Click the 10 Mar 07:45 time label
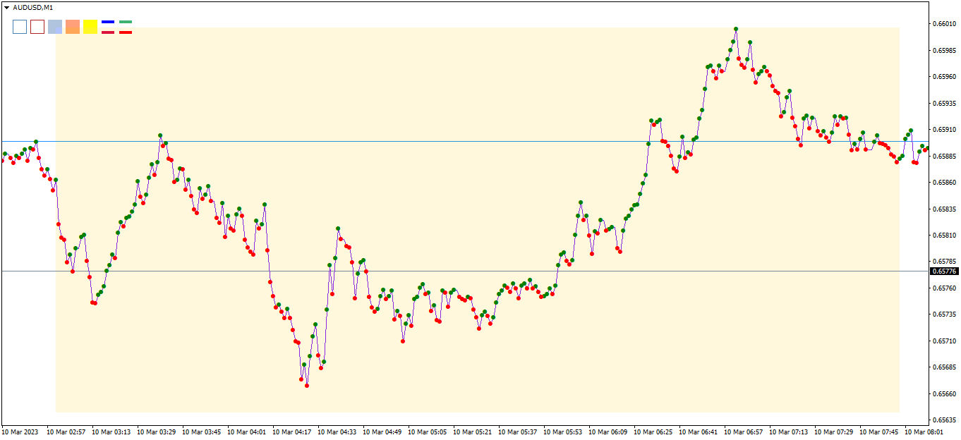This screenshot has width=961, height=440. [x=879, y=432]
